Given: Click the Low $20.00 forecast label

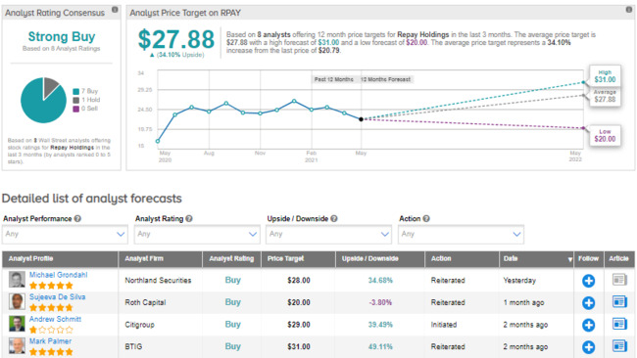Looking at the screenshot, I should click(605, 135).
